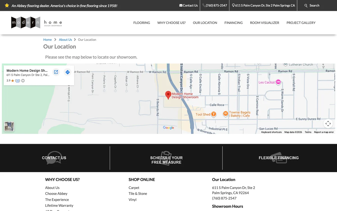
Task: Click the phone icon beside (760) 875-2547
Action: (204, 5)
